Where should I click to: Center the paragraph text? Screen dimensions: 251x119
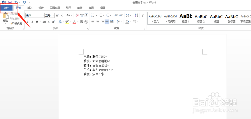click(x=97, y=22)
